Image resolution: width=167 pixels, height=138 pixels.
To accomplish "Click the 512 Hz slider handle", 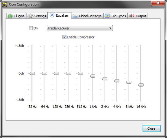I will pyautogui.click(x=80, y=73).
